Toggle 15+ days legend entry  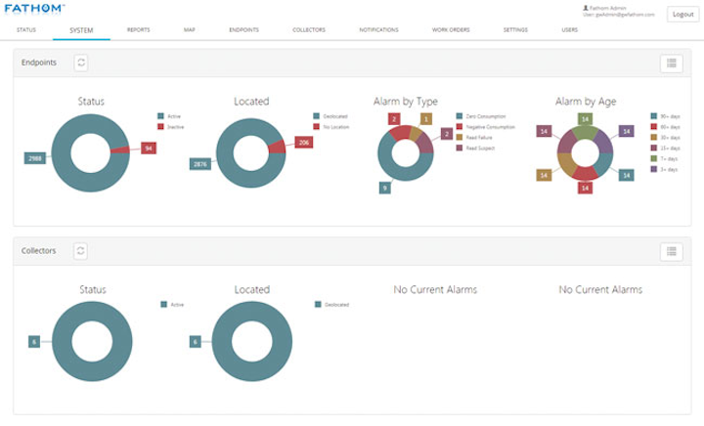[666, 148]
